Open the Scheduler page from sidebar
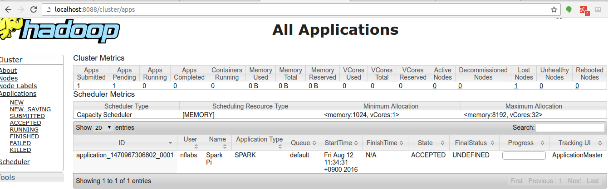The image size is (608, 189). click(x=15, y=162)
